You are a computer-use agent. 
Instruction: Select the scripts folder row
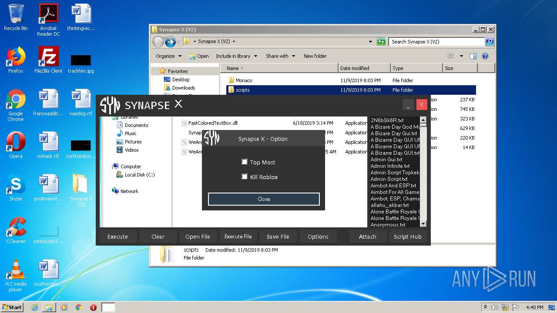click(x=351, y=90)
